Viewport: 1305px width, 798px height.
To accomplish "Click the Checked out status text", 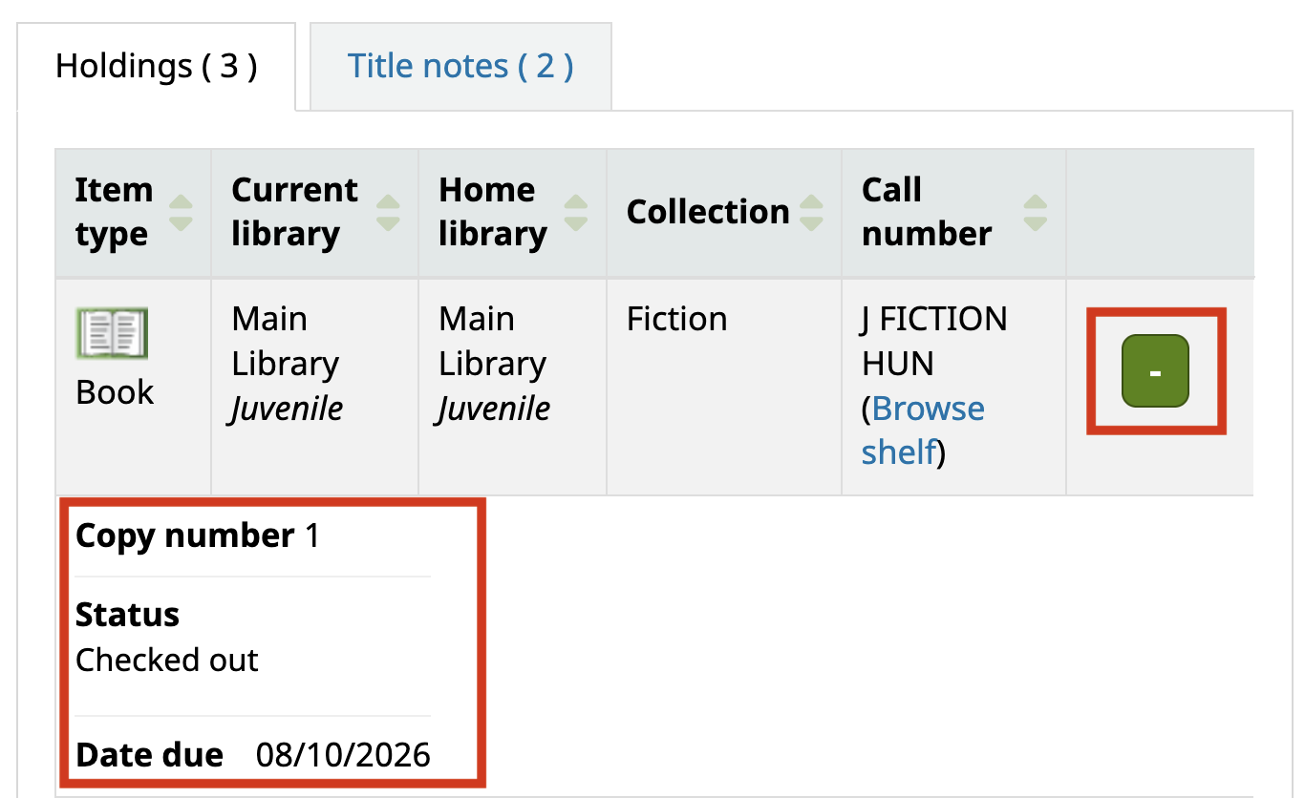I will (x=167, y=660).
